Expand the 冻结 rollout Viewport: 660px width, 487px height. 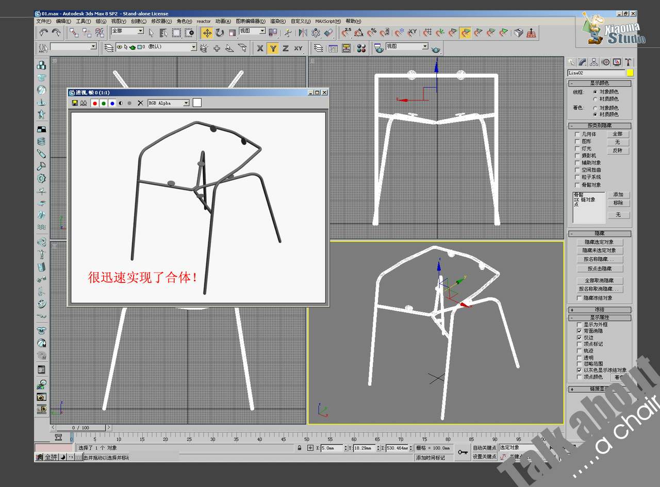(600, 310)
